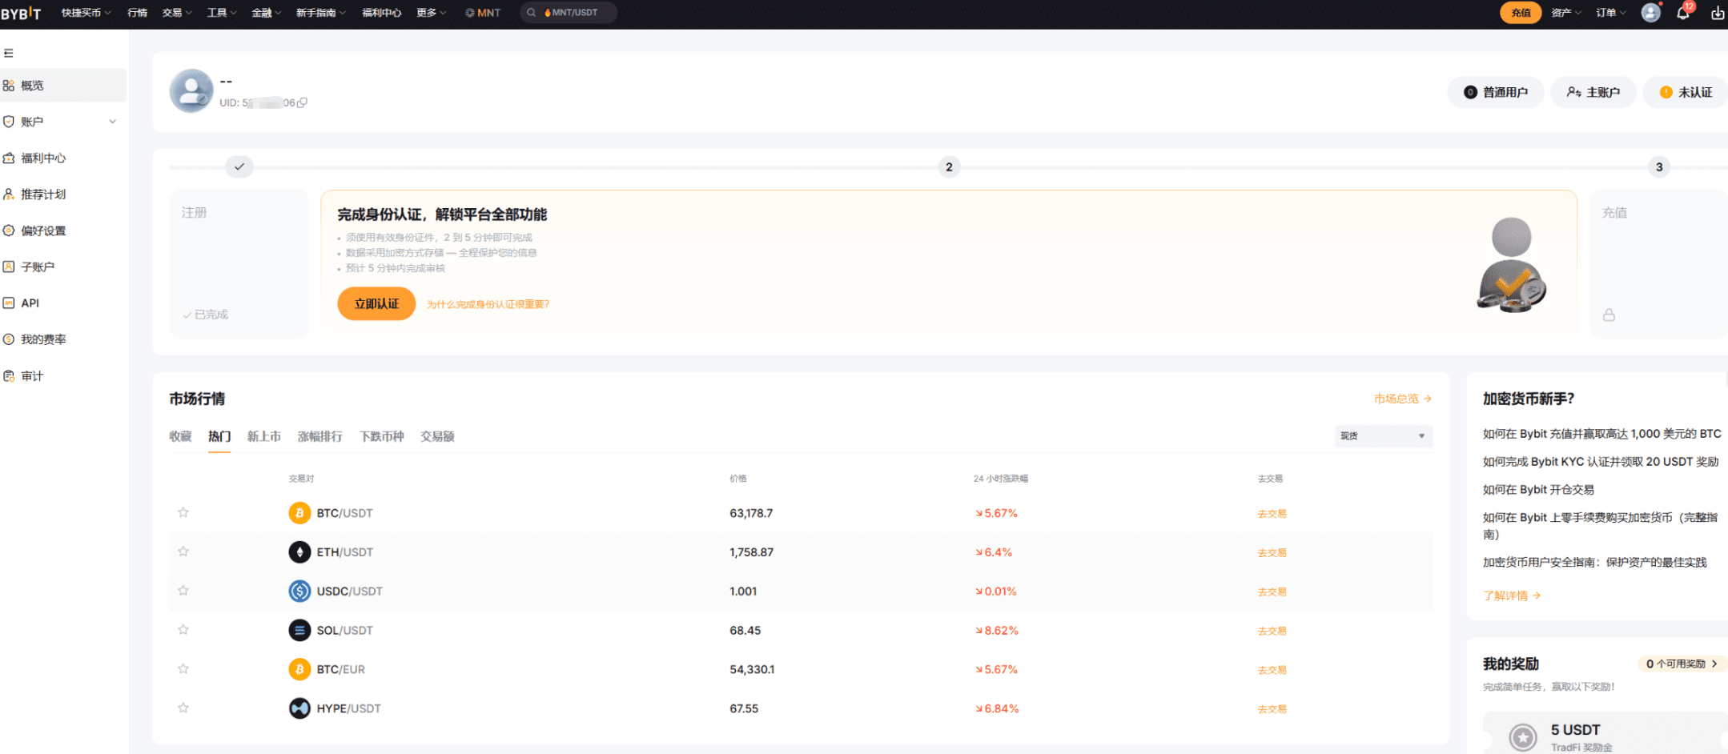Switch to 交易额 tab
The width and height of the screenshot is (1728, 754).
[x=437, y=436]
